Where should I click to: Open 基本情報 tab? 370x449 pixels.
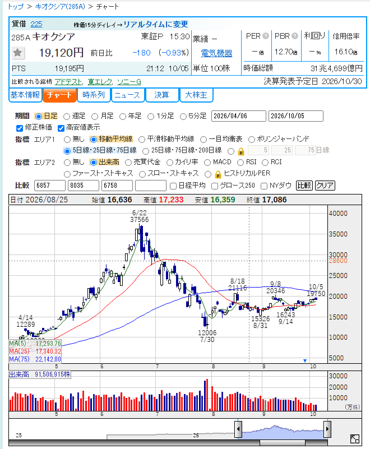[x=25, y=95]
